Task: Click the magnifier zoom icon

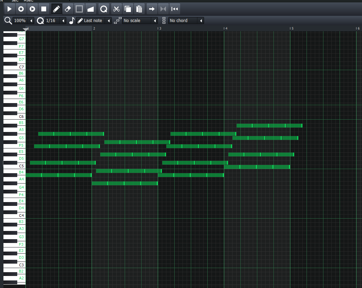Action: point(8,21)
